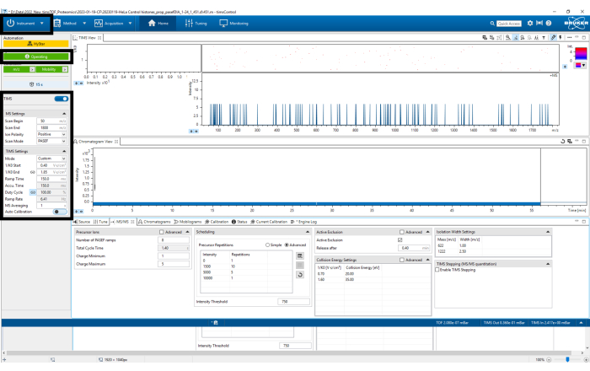This screenshot has width=590, height=371.
Task: Switch to the Monitoring view
Action: point(233,24)
